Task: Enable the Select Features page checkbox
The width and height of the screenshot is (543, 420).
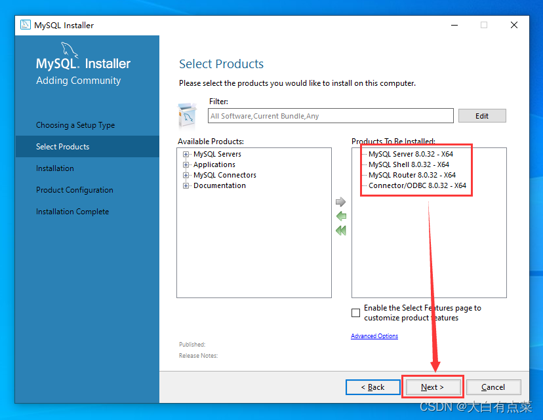Action: pyautogui.click(x=355, y=313)
